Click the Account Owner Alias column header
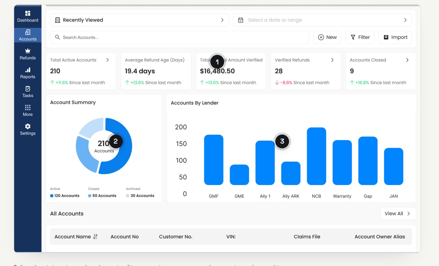Viewport: 439px width, 266px height. (380, 237)
